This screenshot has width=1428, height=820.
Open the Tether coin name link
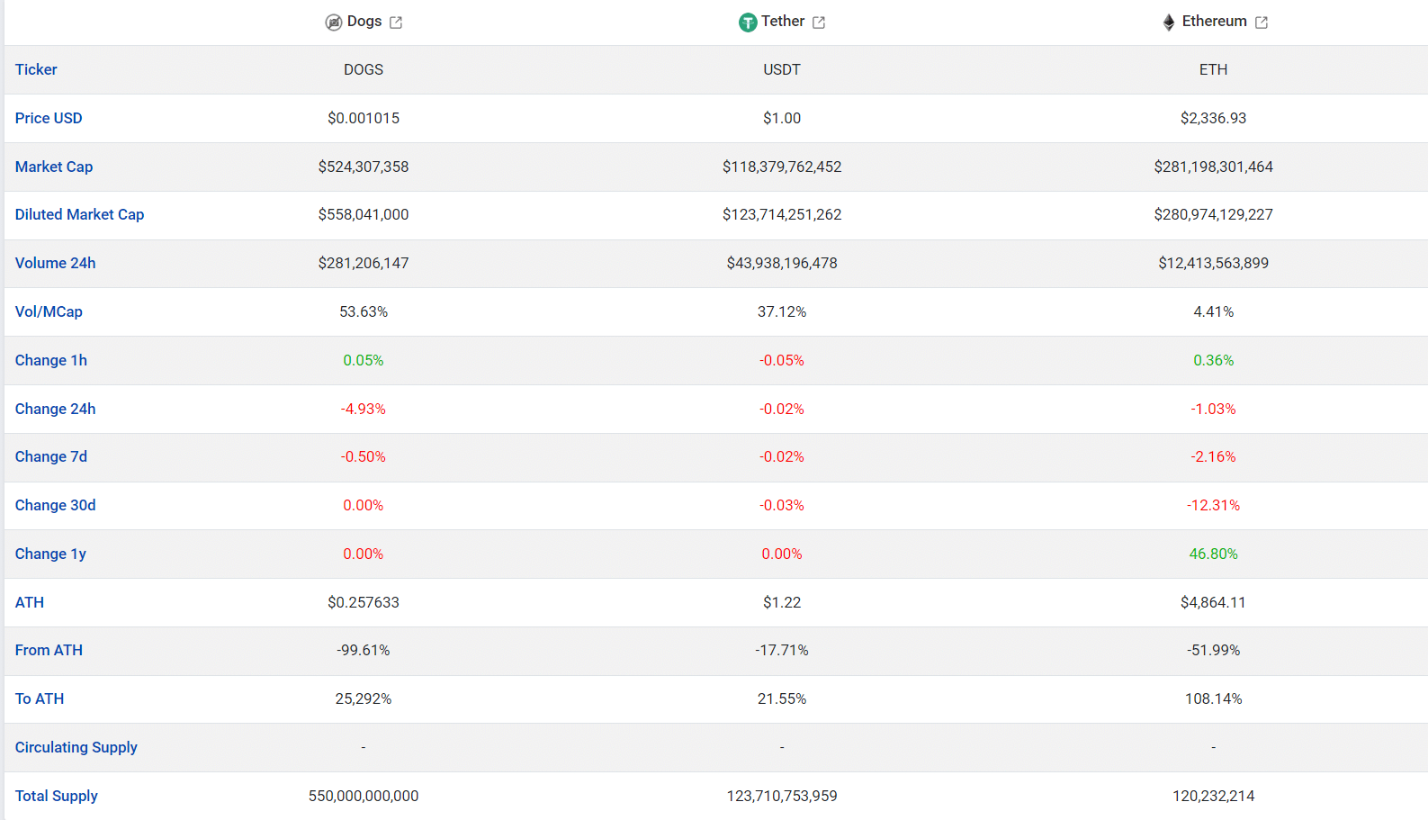click(x=783, y=21)
